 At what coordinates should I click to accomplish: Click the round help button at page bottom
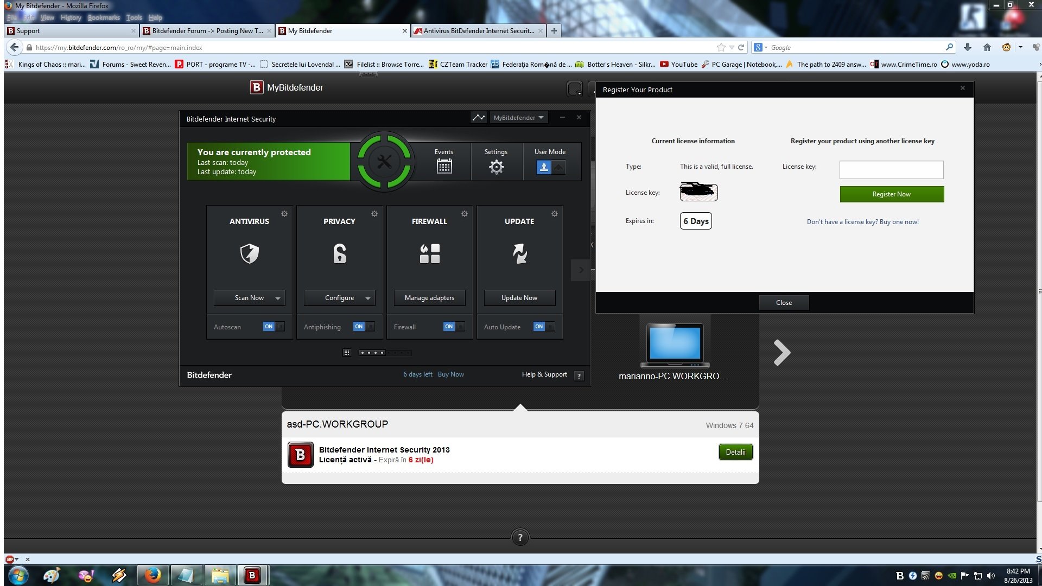click(x=520, y=537)
